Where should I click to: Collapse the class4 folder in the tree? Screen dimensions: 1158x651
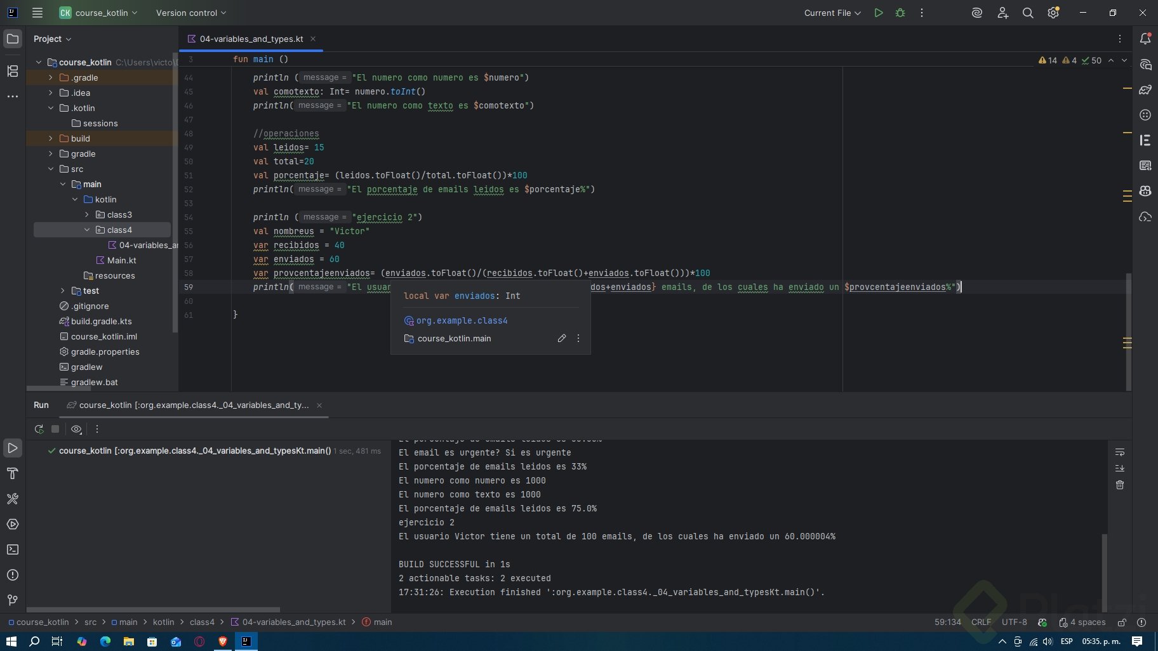[x=87, y=230]
